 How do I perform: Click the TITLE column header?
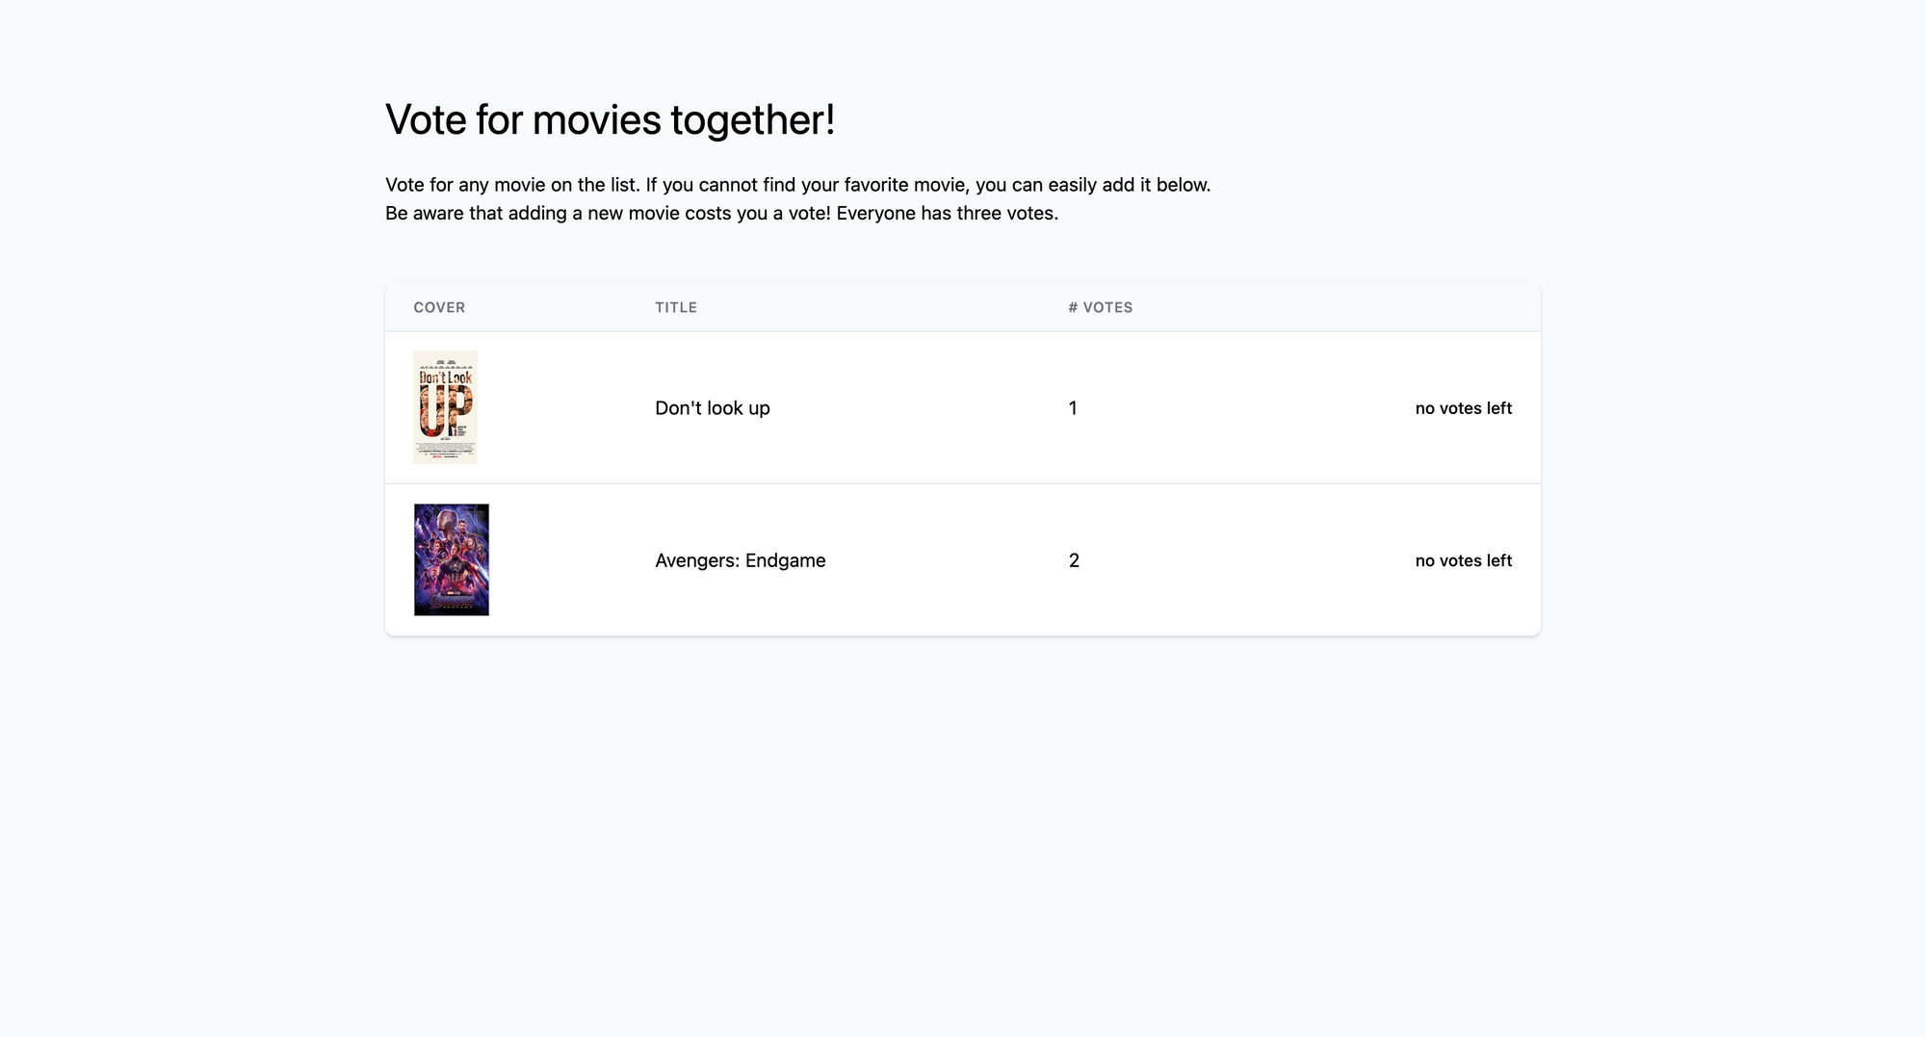pos(676,307)
